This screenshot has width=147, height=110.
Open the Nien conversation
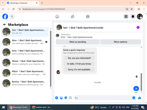[x=25, y=42]
